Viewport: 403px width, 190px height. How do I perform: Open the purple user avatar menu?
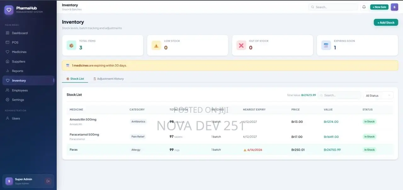[394, 7]
